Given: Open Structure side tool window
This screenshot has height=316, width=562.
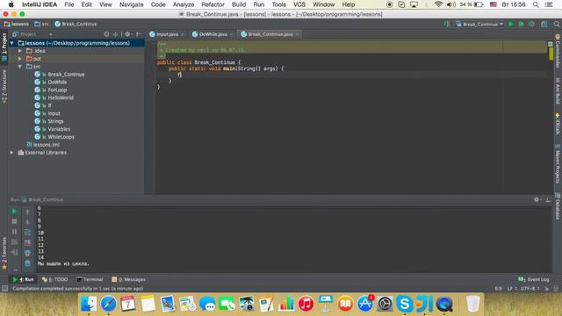Looking at the screenshot, I should [4, 87].
